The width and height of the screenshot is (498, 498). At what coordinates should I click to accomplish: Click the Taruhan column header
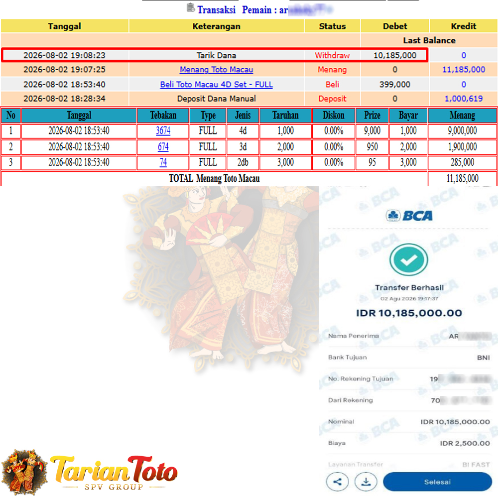click(x=285, y=116)
